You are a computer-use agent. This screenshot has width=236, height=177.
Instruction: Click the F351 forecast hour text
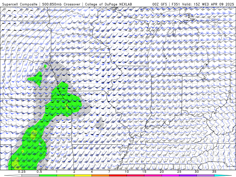coord(176,4)
